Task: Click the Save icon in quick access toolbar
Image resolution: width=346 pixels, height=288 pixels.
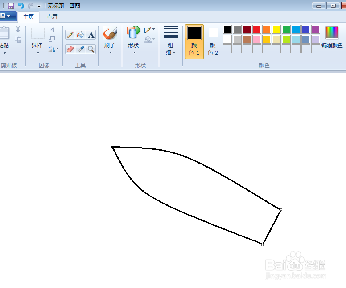Action: [11, 5]
